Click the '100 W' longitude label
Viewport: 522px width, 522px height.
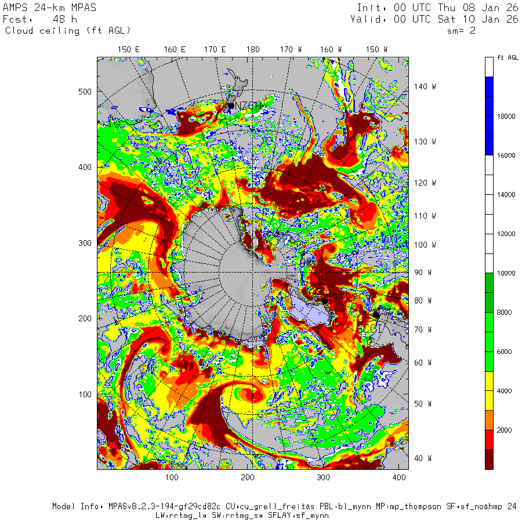(425, 245)
